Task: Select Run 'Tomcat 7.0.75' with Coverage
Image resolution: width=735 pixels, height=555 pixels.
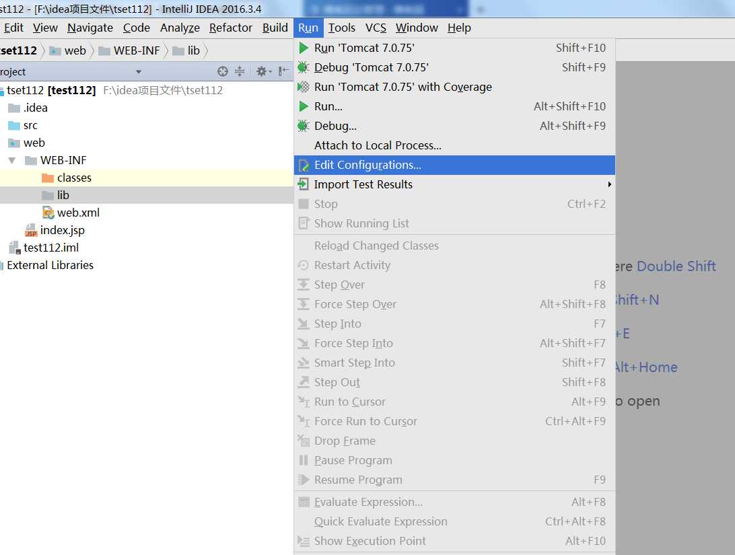Action: click(454, 87)
